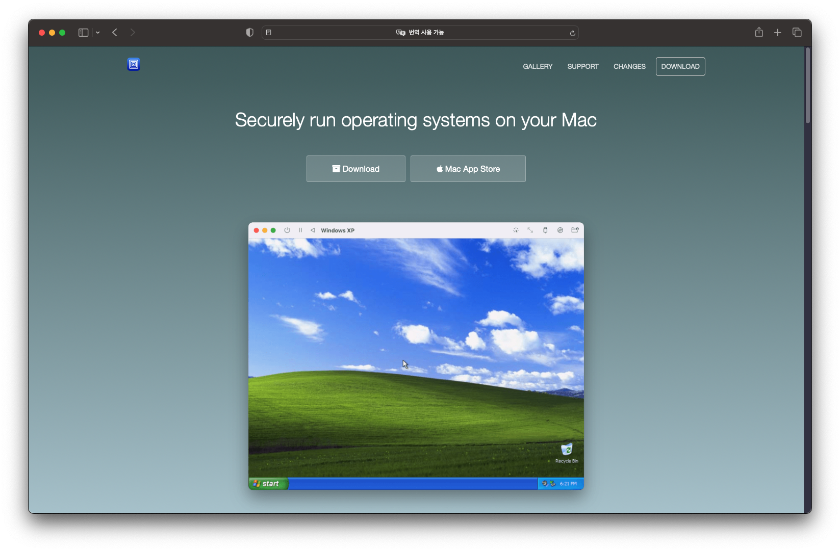The image size is (840, 551).
Task: Open the privacy report shield icon
Action: point(249,33)
